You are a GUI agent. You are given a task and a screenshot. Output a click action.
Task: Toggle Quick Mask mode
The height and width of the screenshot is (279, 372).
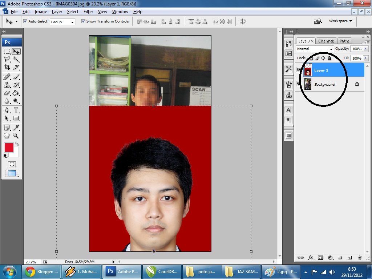(x=12, y=164)
